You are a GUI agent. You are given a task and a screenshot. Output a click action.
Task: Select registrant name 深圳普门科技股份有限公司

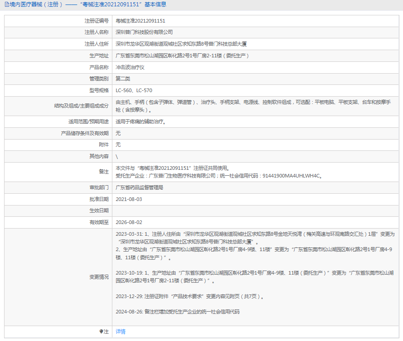pyautogui.click(x=144, y=32)
